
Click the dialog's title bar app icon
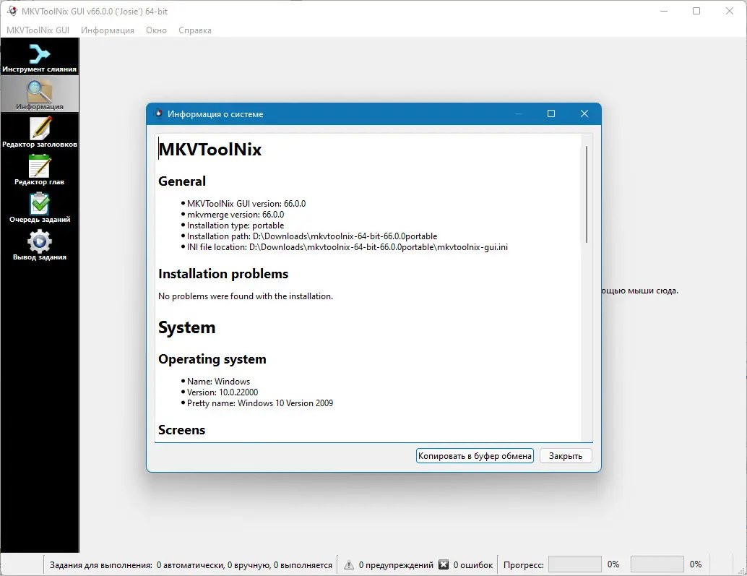(x=159, y=113)
